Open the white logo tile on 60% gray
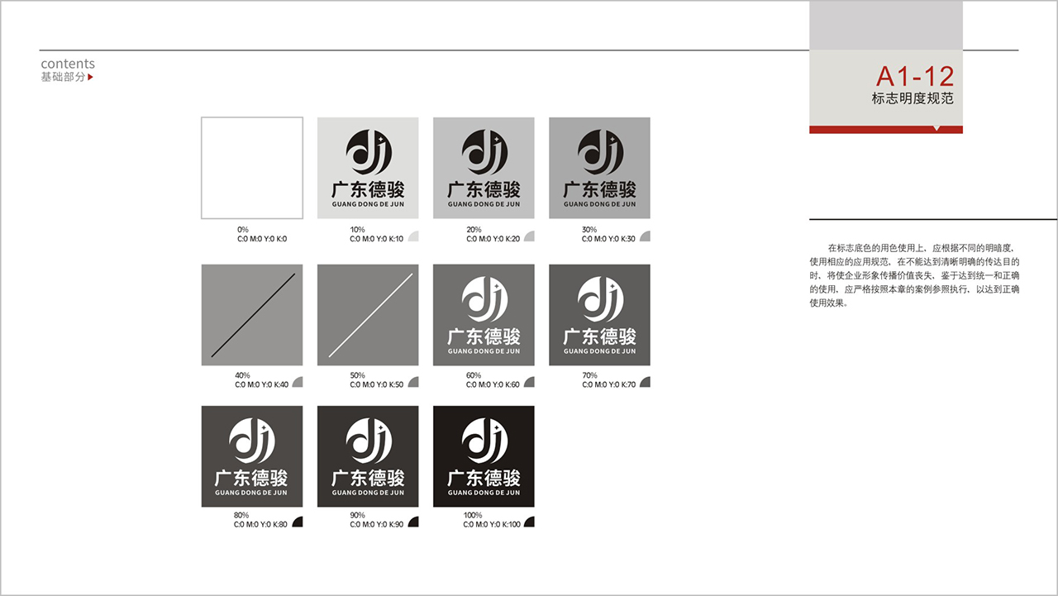Image resolution: width=1058 pixels, height=596 pixels. click(x=484, y=315)
